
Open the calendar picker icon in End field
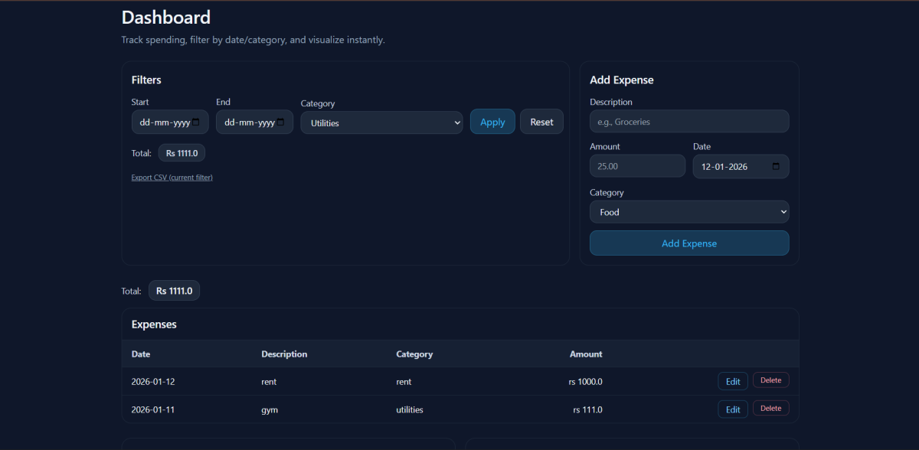[x=280, y=122]
